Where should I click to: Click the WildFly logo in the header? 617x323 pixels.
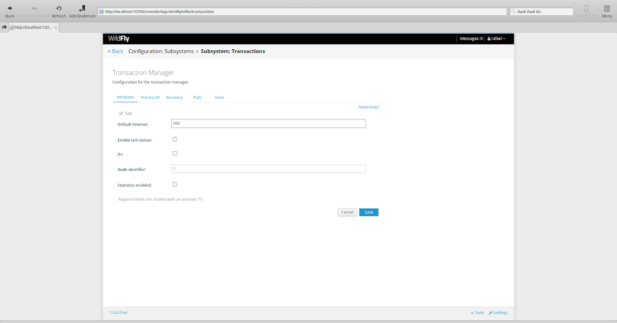(120, 38)
